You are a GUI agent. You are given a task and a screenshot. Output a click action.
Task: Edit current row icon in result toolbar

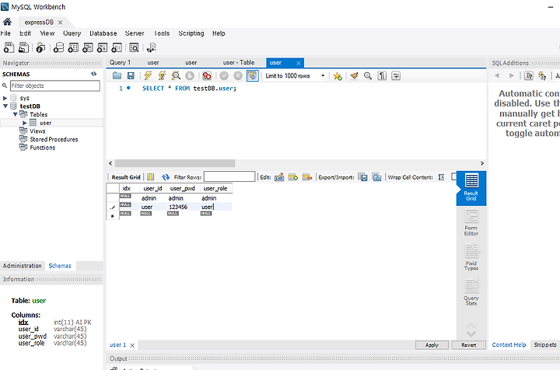click(x=279, y=177)
